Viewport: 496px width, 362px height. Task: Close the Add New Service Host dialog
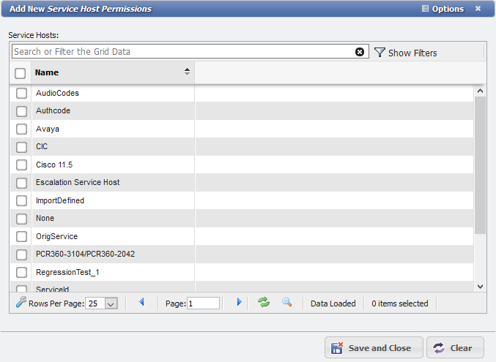478,9
